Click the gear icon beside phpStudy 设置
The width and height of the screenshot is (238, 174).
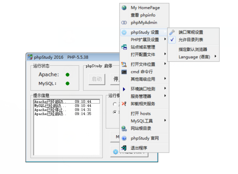tap(124, 32)
